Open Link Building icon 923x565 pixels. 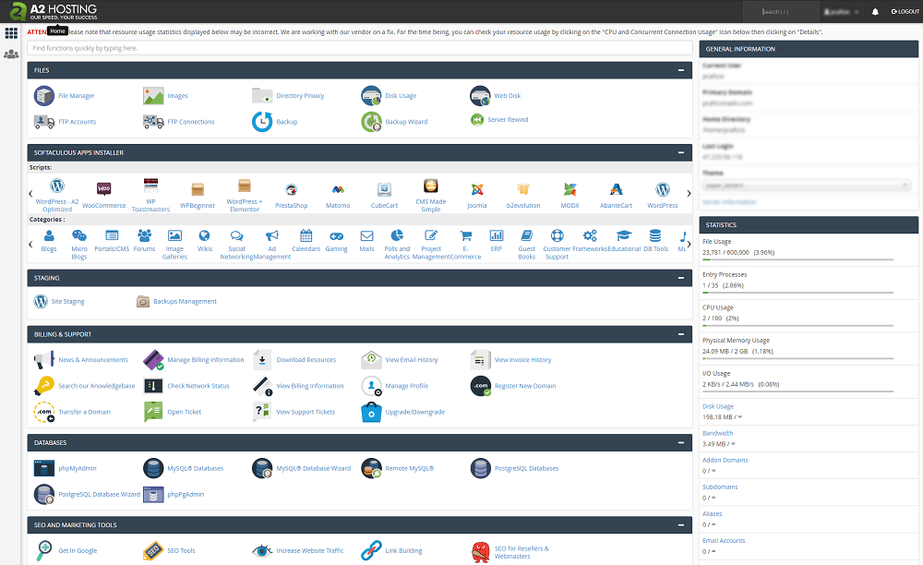[371, 550]
